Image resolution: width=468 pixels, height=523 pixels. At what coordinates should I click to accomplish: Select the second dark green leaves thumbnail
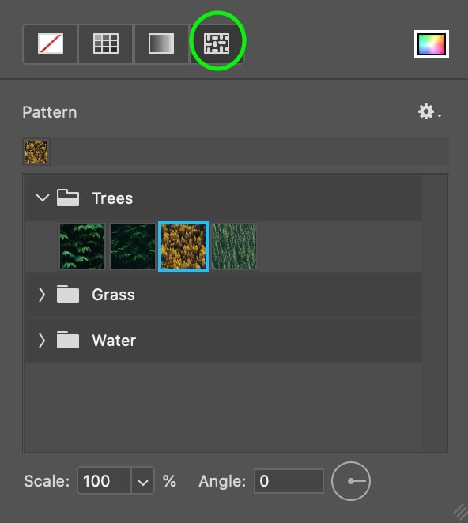pyautogui.click(x=133, y=246)
